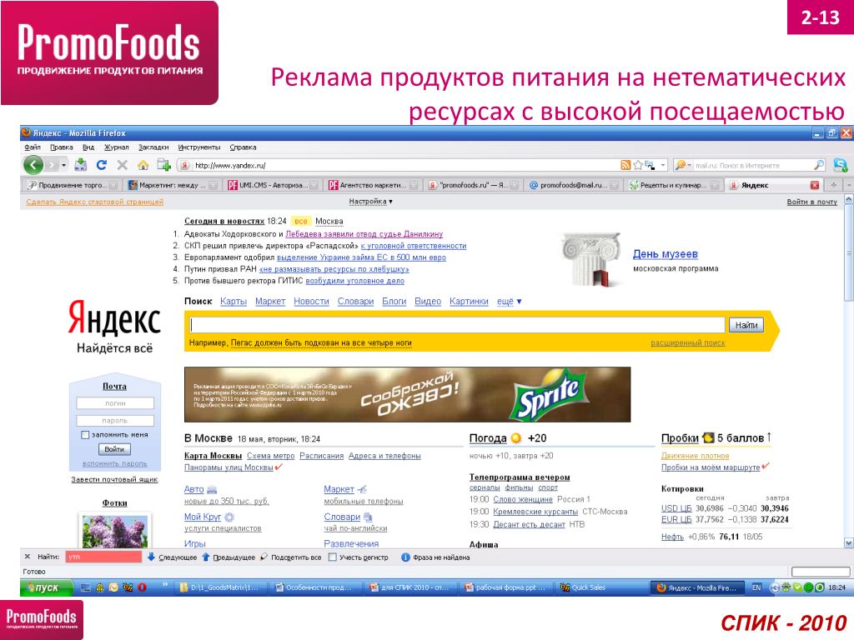The height and width of the screenshot is (640, 854).
Task: Open the Справка menu
Action: [x=243, y=147]
